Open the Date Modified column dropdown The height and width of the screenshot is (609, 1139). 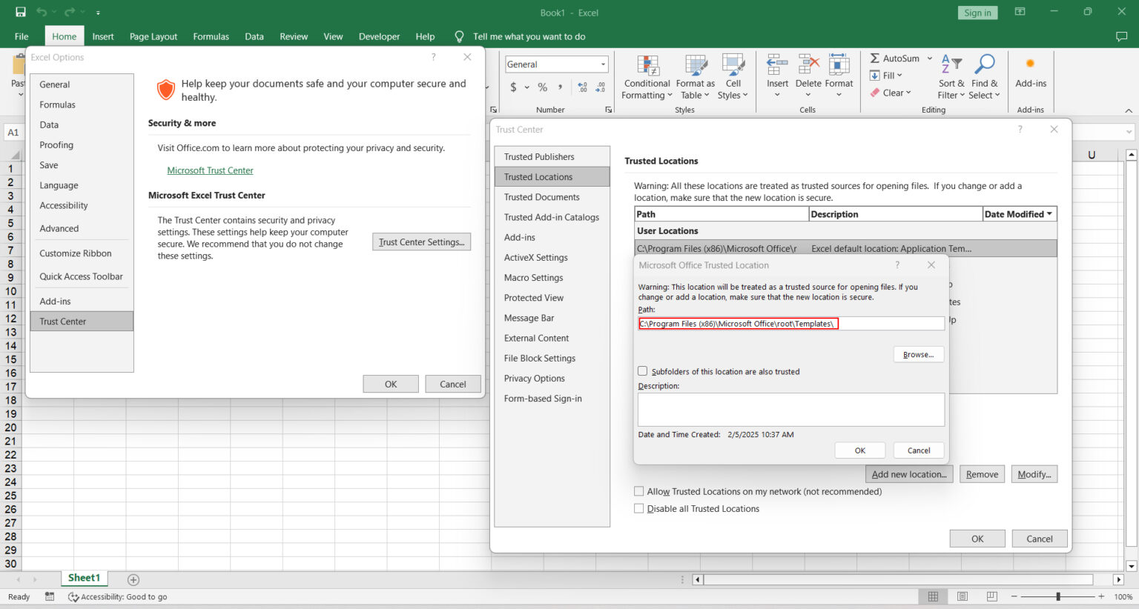(x=1049, y=214)
